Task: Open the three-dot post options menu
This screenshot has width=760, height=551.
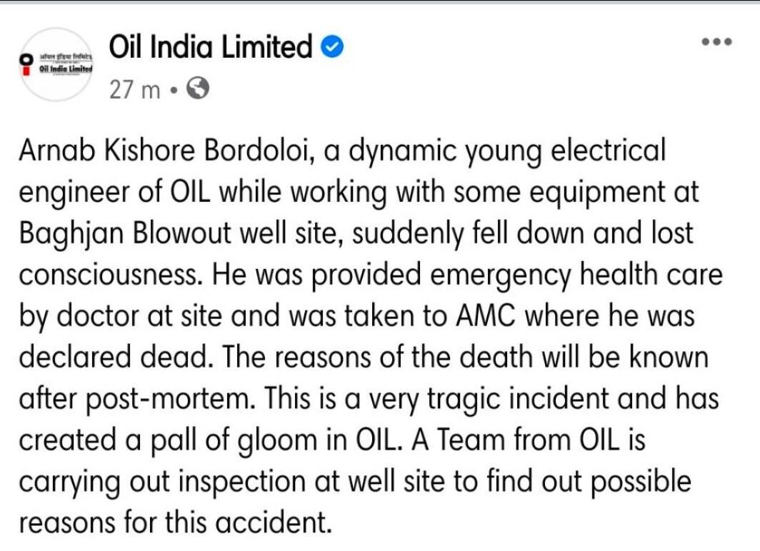Action: 717,42
